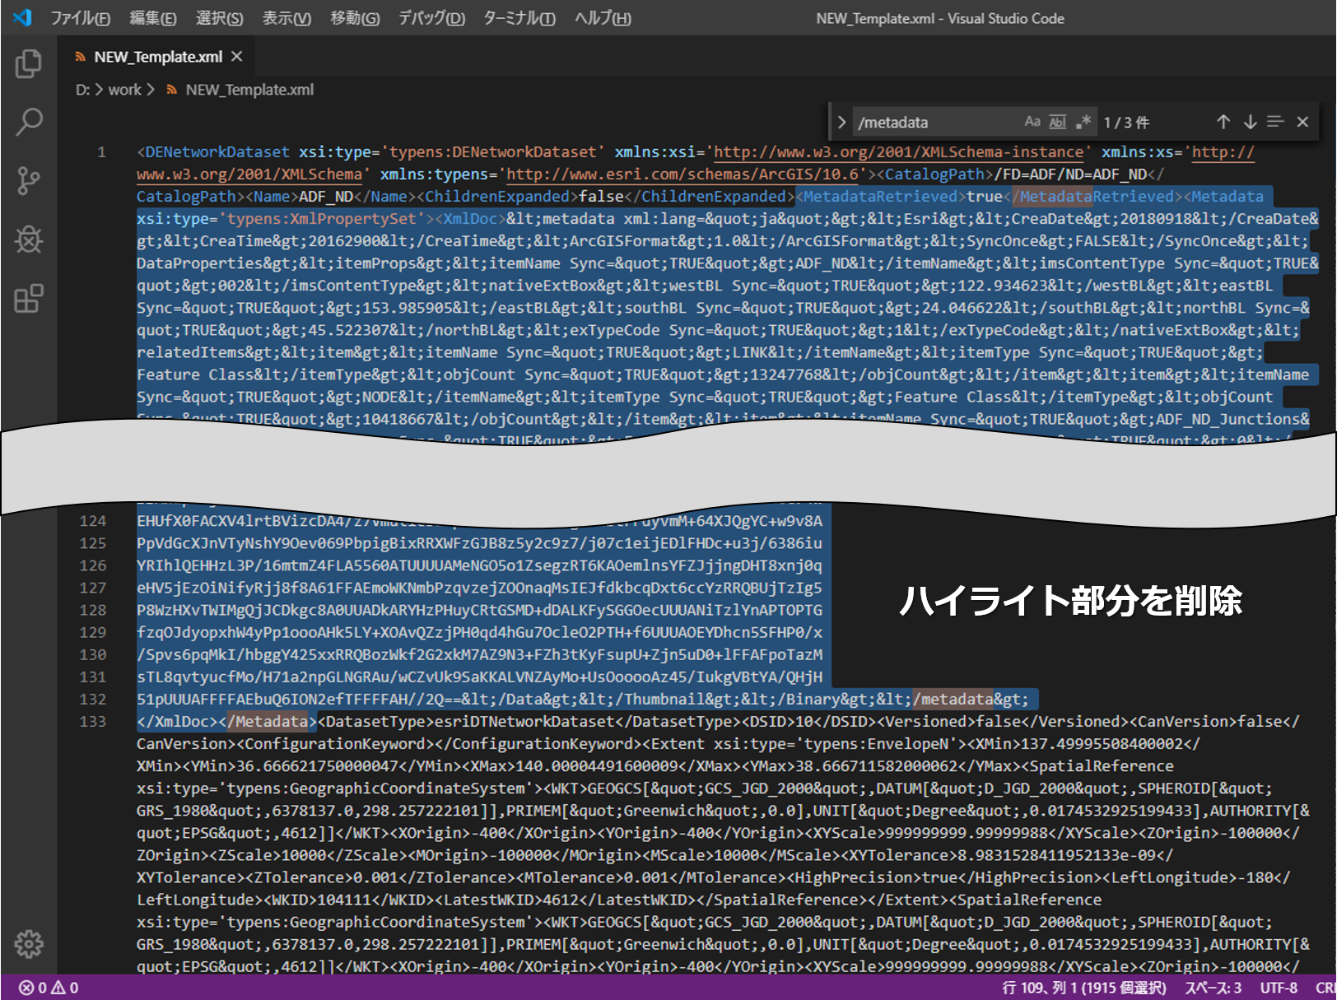Image resolution: width=1337 pixels, height=1000 pixels.
Task: Open the ヘルプ(H) menu
Action: 603,18
